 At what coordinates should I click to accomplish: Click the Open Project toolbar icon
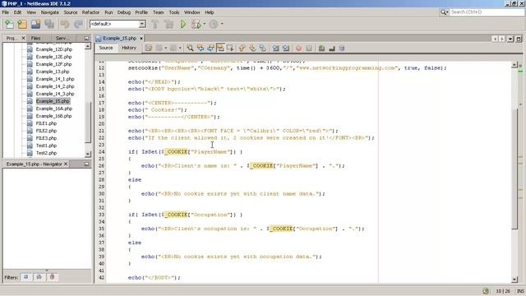[x=36, y=24]
